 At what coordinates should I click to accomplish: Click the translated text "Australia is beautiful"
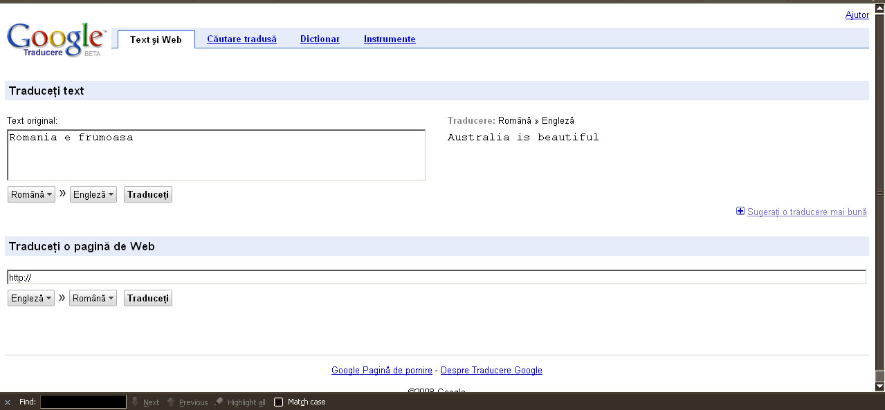(523, 138)
